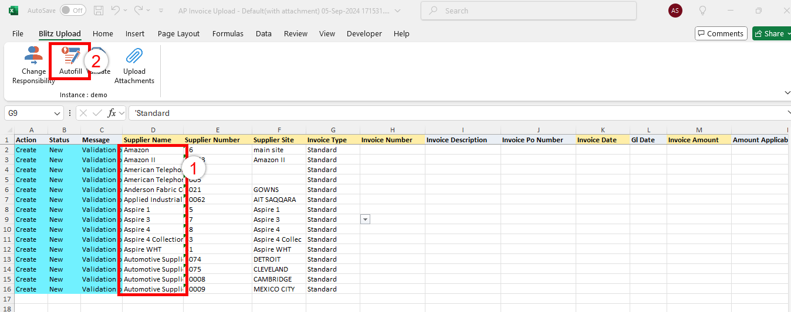The height and width of the screenshot is (312, 791).
Task: Switch to the Insert tab
Action: [x=134, y=33]
